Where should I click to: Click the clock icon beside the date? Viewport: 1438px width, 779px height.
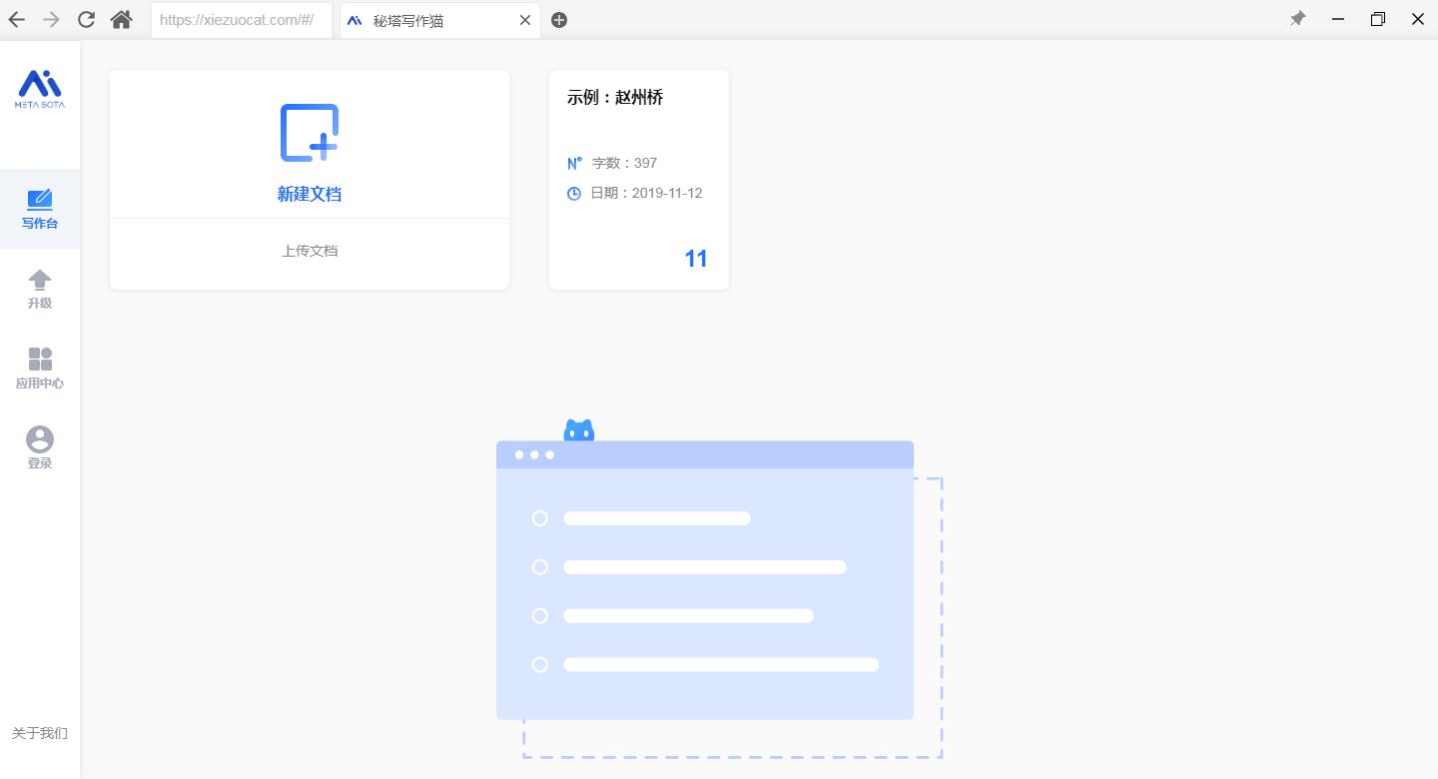(573, 193)
